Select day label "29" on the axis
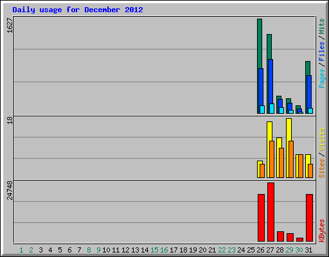Viewport: 329px width, 257px height. tap(289, 250)
